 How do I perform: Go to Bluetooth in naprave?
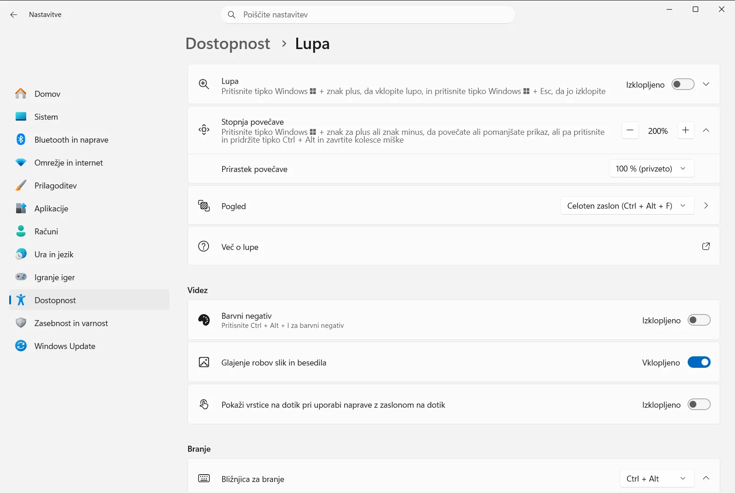tap(90, 139)
